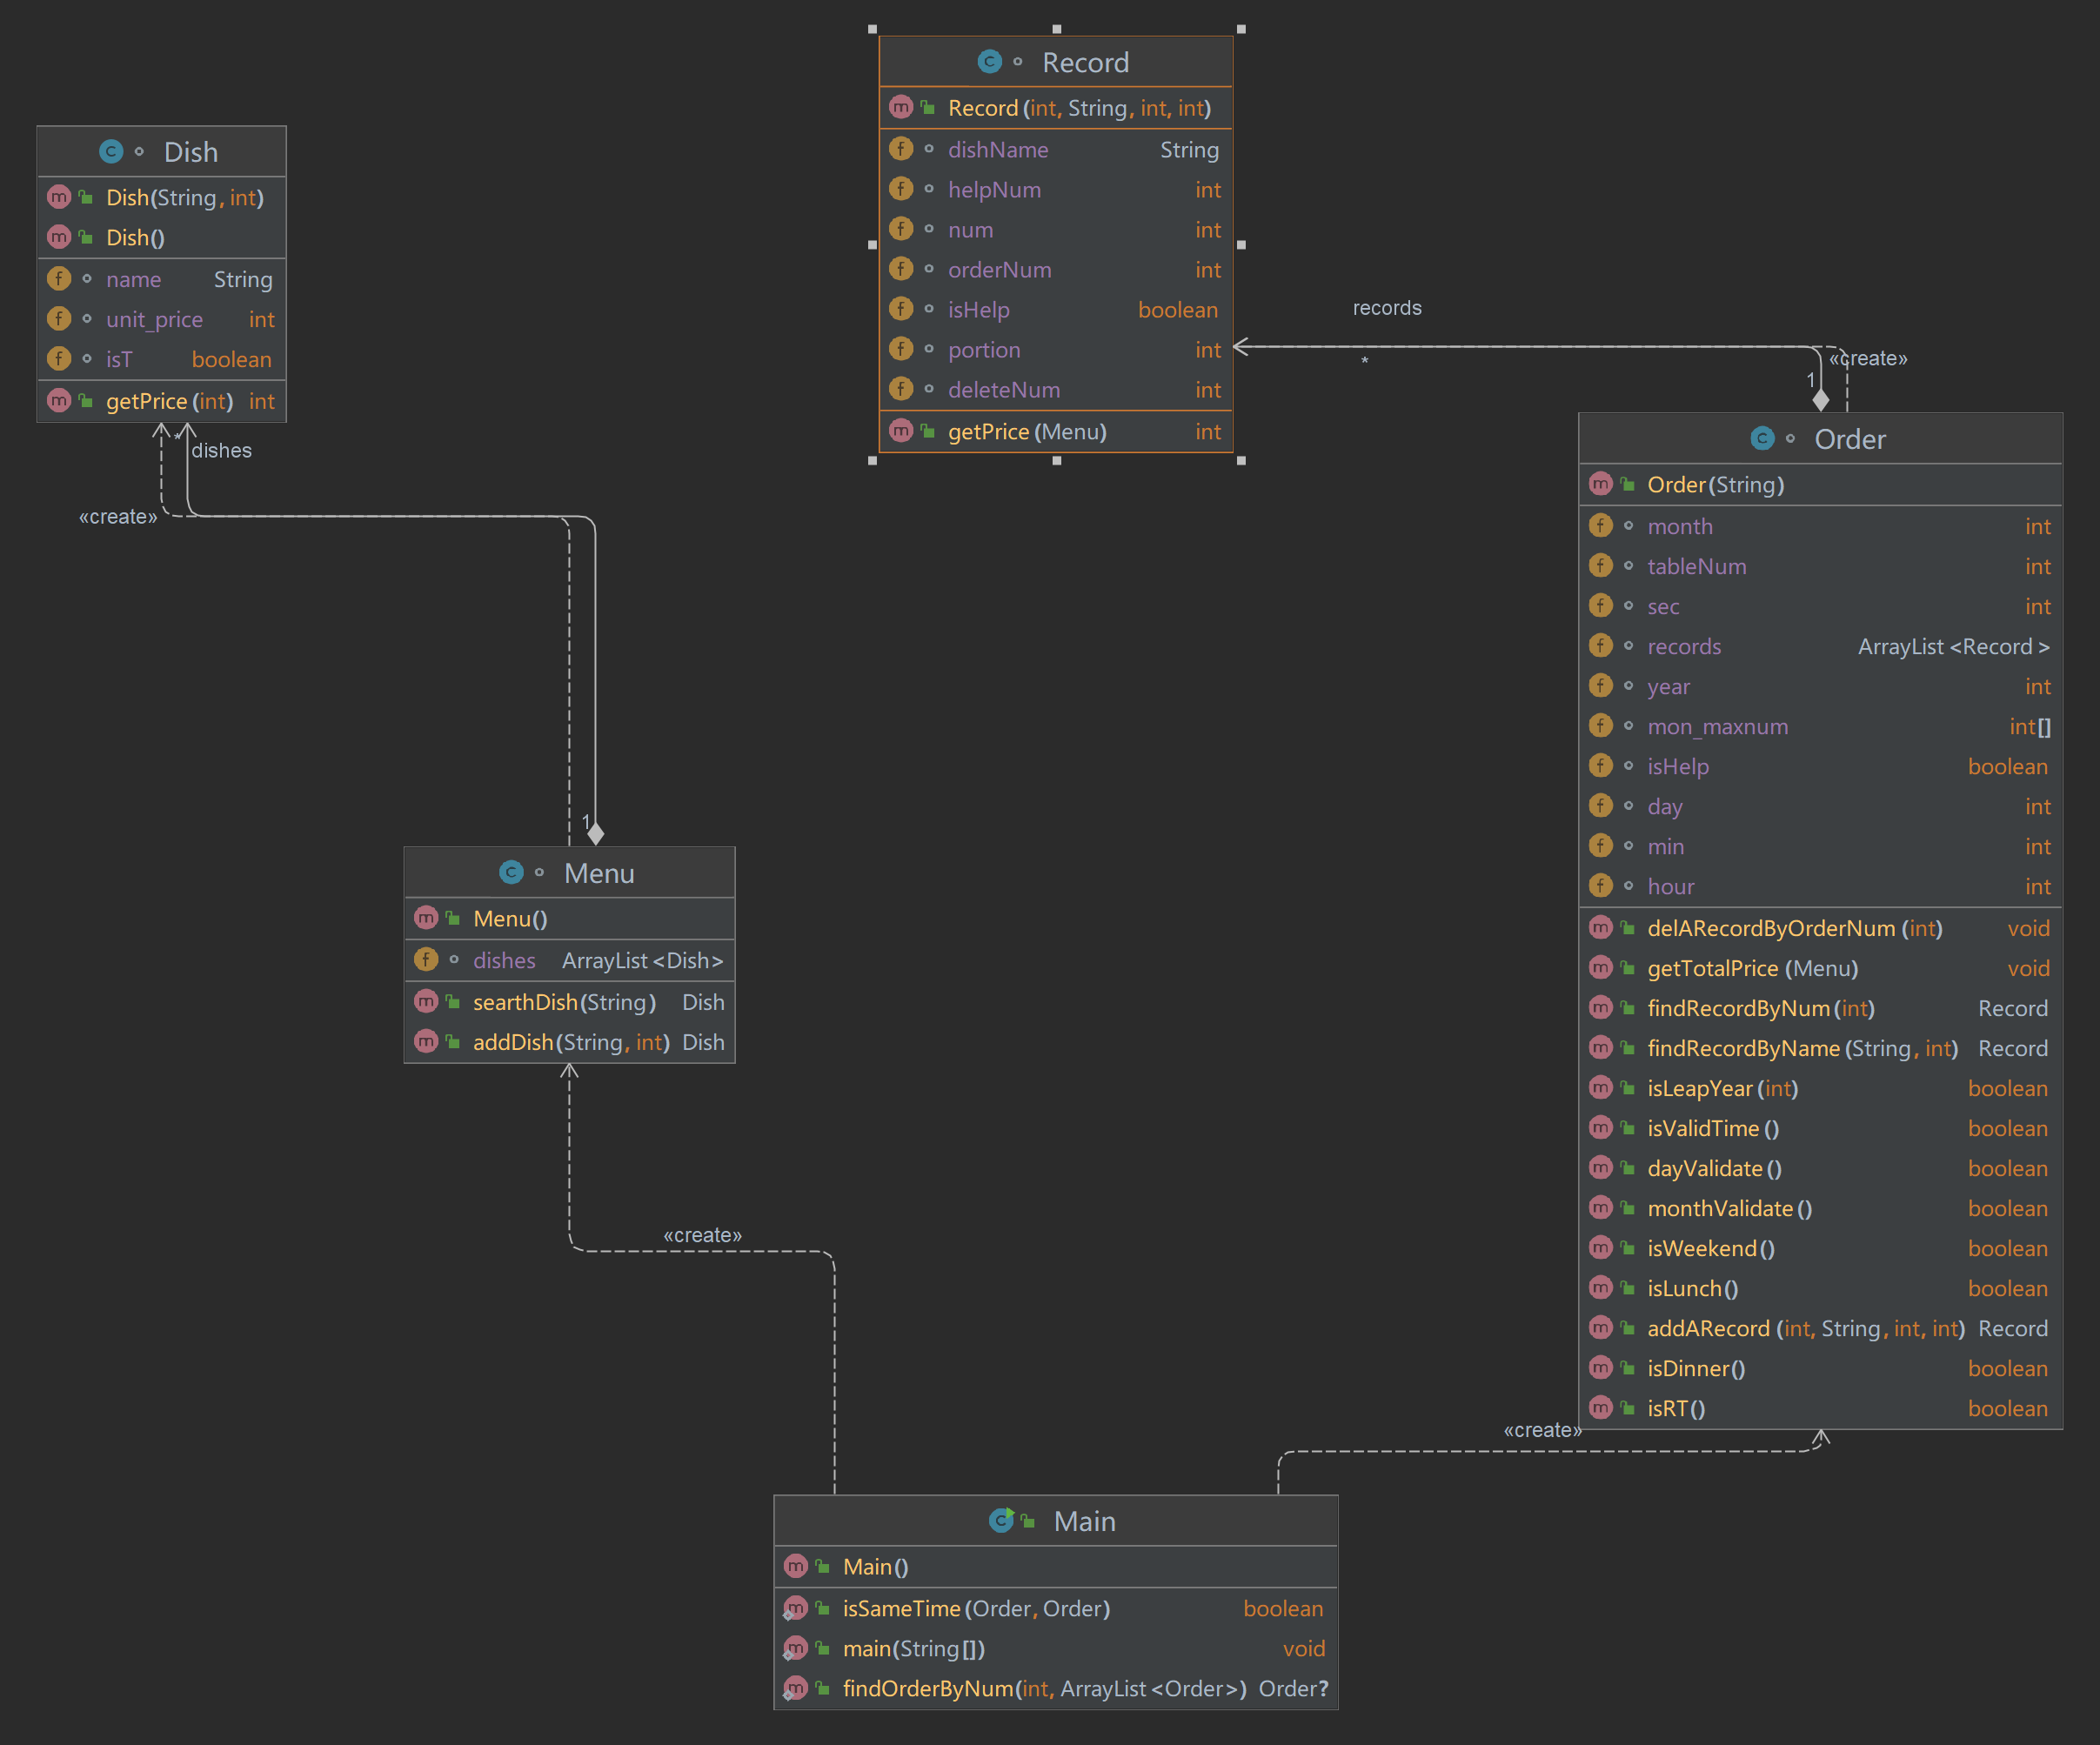The width and height of the screenshot is (2100, 1745).
Task: Select the isLeapYear(int) method row
Action: pyautogui.click(x=1722, y=1088)
